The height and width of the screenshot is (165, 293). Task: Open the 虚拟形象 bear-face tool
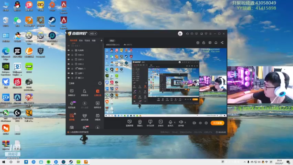coord(85,117)
